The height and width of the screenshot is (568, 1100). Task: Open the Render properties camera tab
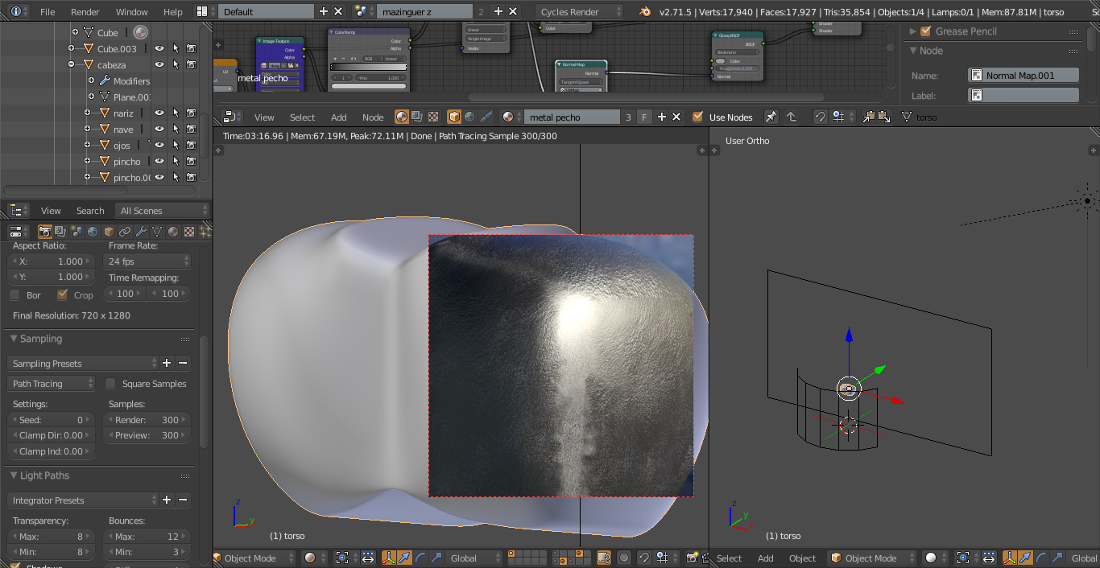click(x=45, y=232)
